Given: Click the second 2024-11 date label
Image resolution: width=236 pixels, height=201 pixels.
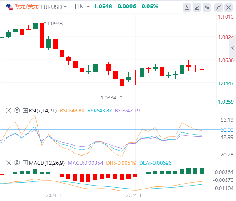Looking at the screenshot, I should click(135, 196).
